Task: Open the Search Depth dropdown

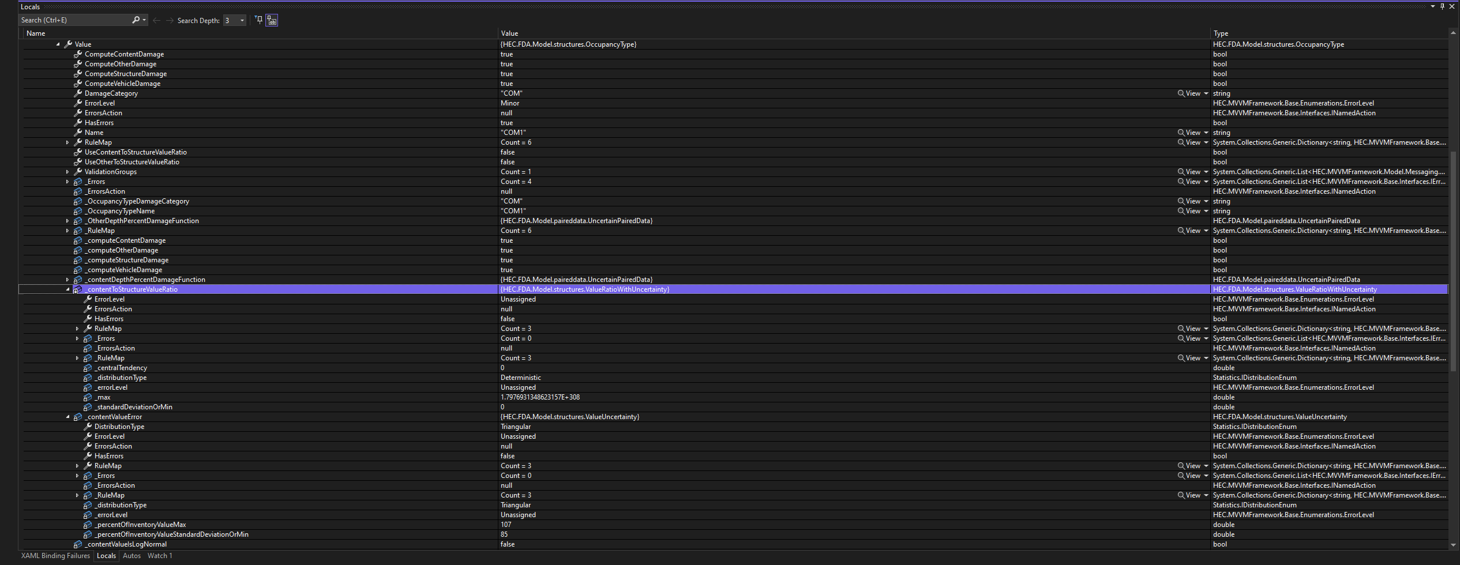Action: tap(241, 20)
